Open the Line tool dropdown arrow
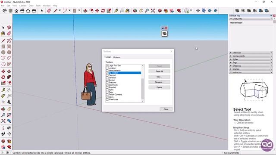 click(x=60, y=10)
